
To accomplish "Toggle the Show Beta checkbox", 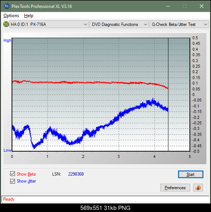I will pos(13,174).
